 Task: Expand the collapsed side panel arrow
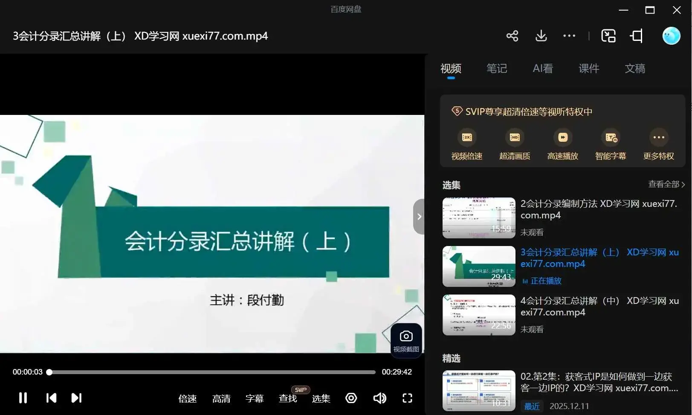pos(419,216)
